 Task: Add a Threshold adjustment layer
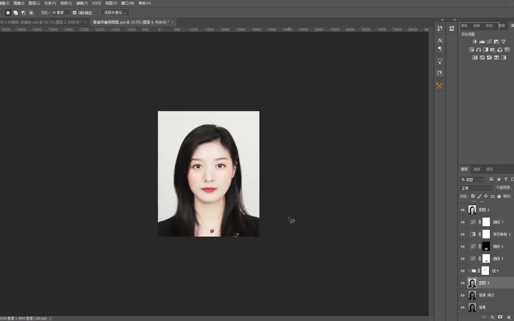coord(489,58)
